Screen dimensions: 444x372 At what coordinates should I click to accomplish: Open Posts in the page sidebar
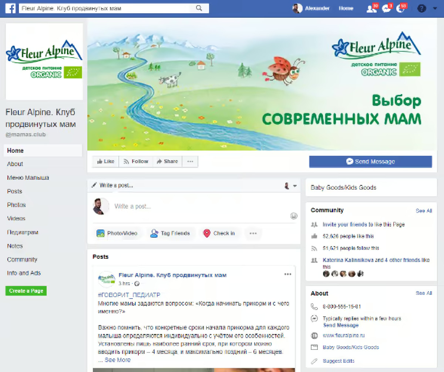(x=14, y=191)
